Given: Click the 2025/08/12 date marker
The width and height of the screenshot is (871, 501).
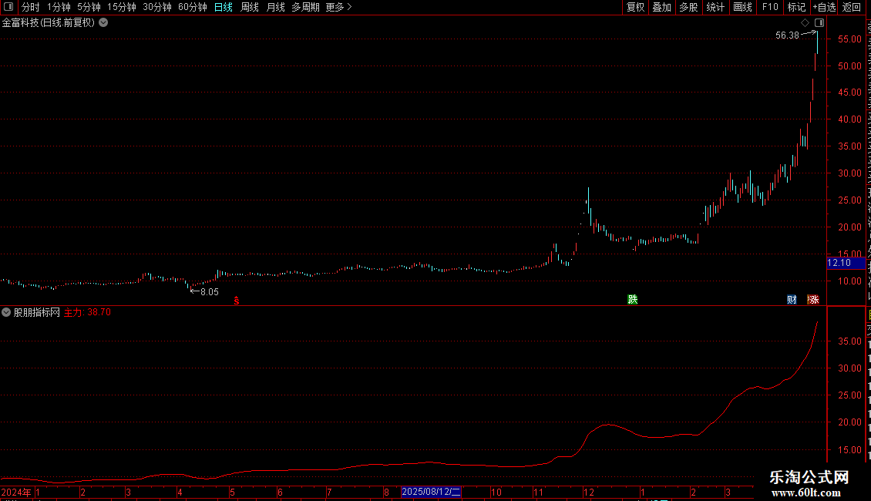Looking at the screenshot, I should [x=431, y=492].
